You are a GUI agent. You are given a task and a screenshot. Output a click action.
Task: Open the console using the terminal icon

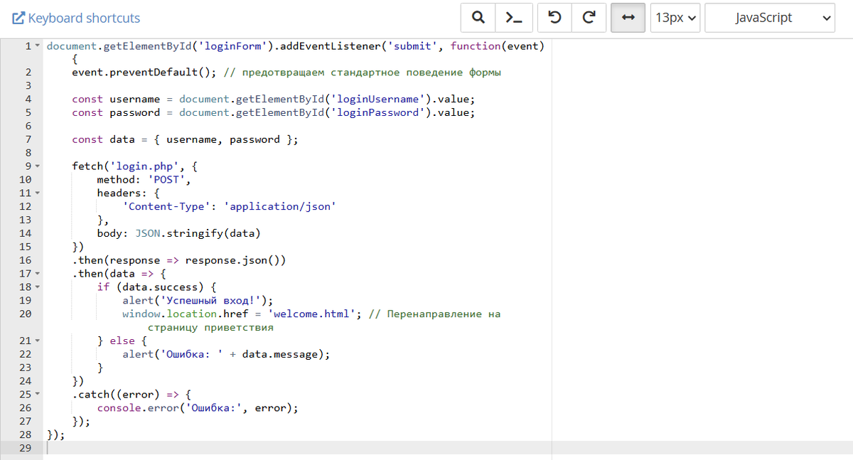pyautogui.click(x=514, y=17)
